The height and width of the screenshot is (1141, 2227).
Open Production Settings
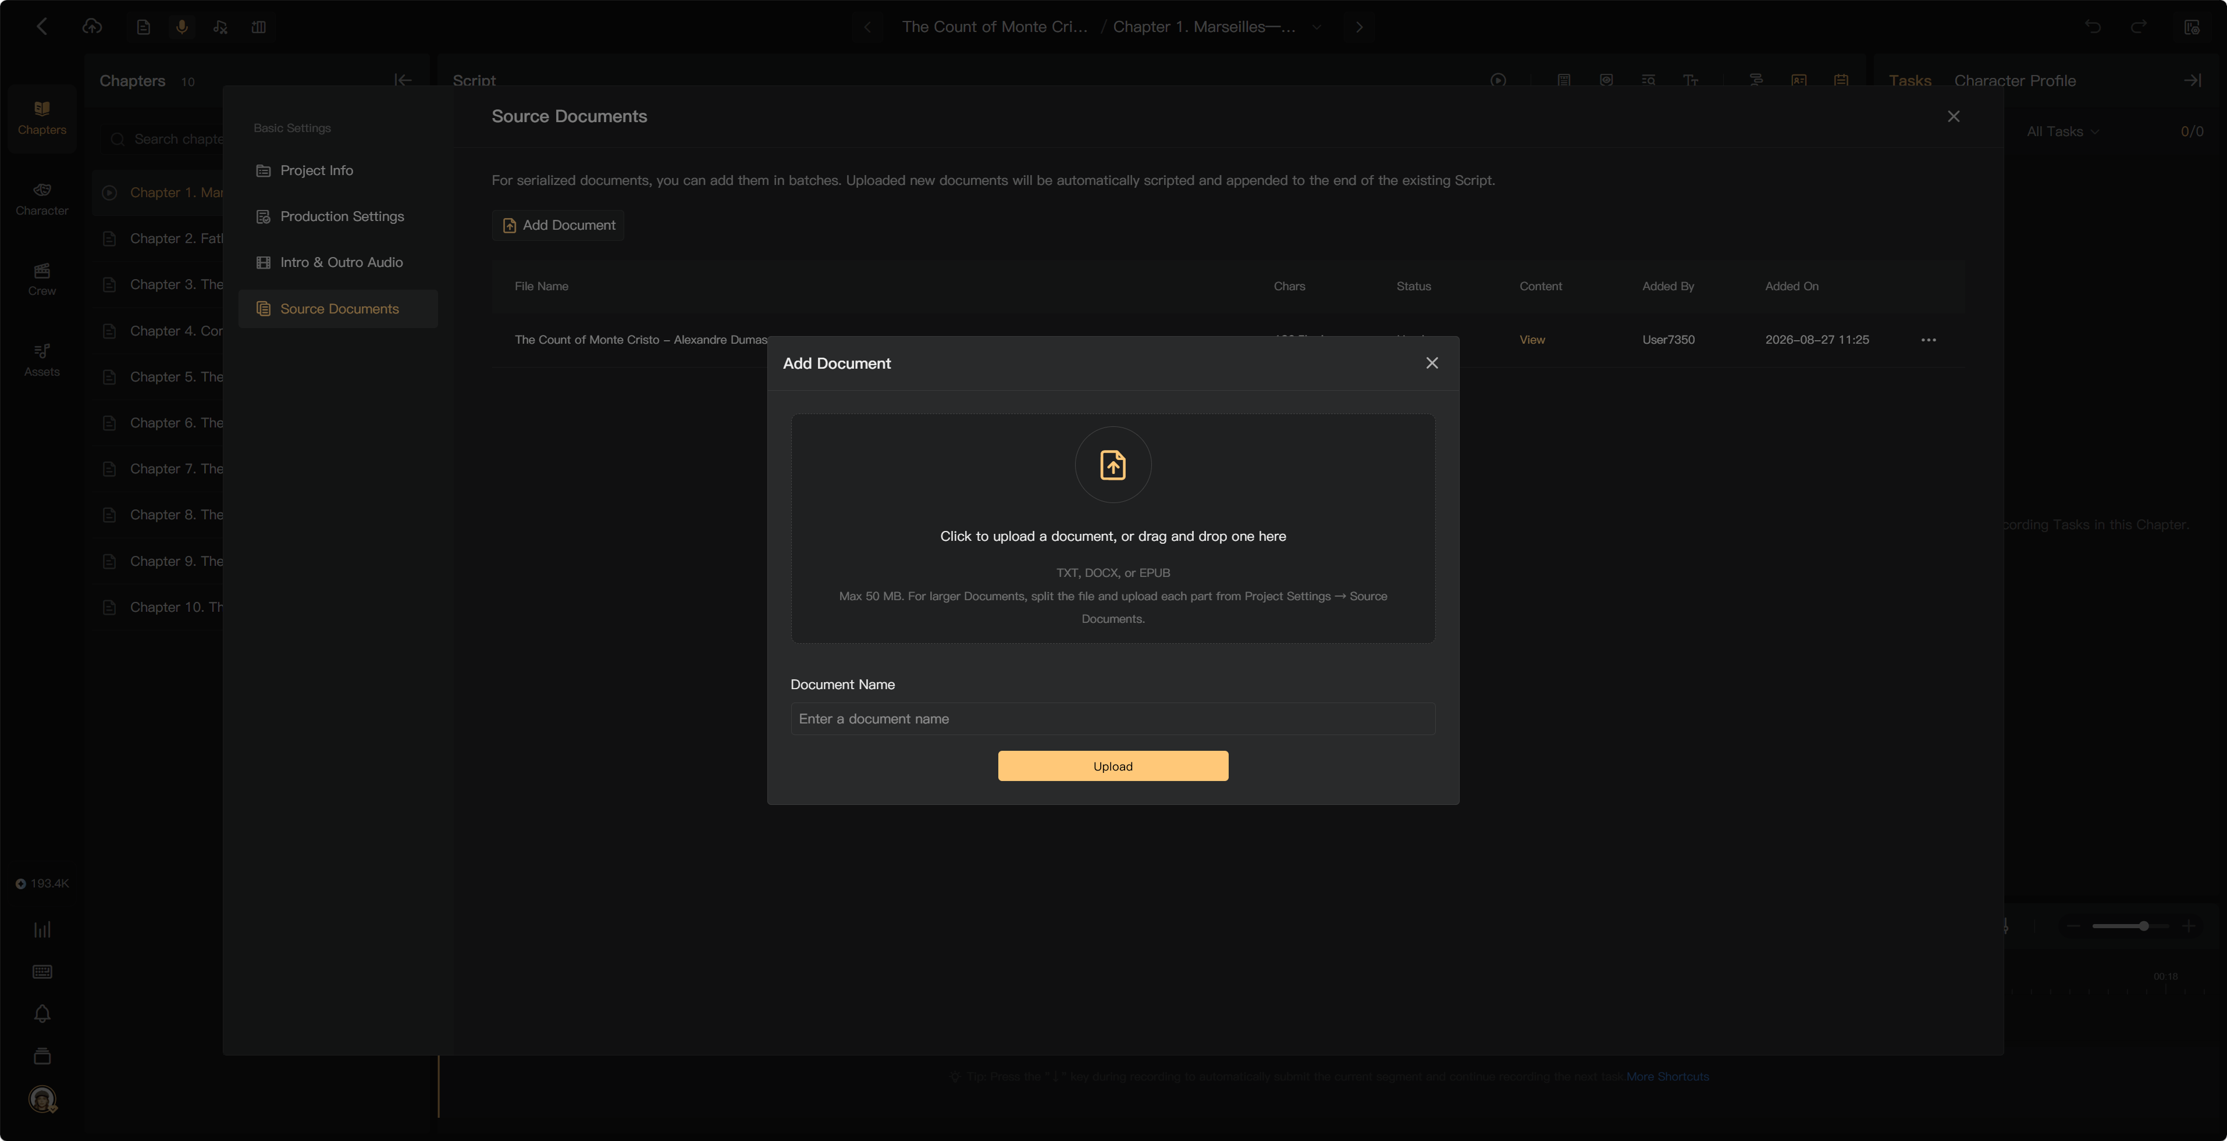click(338, 216)
